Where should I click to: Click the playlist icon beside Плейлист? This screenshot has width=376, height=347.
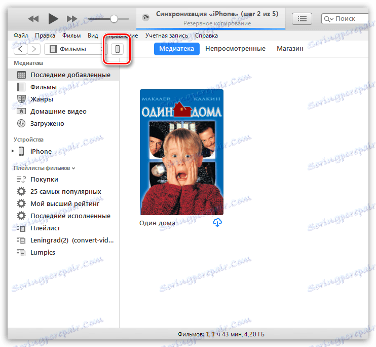point(21,228)
